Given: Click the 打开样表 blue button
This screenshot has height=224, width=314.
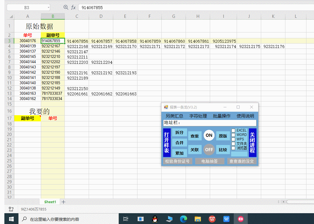Looking at the screenshot, I should pyautogui.click(x=167, y=143).
